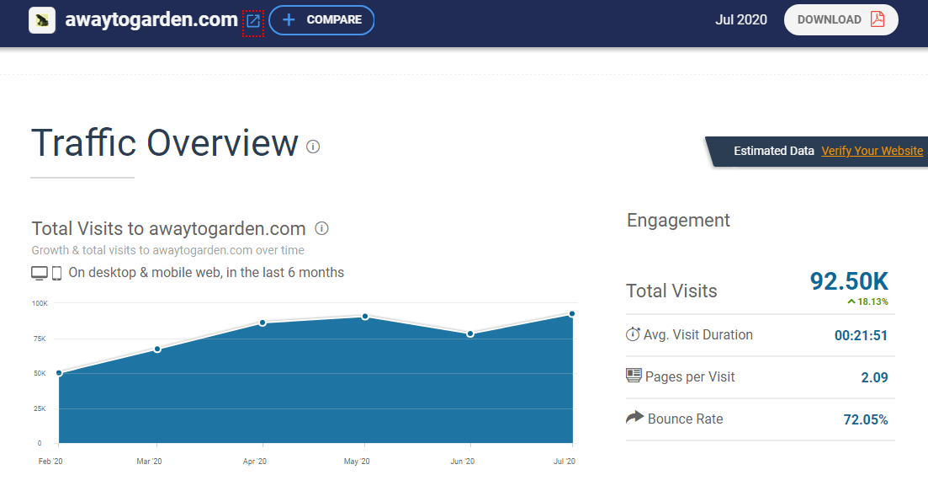Viewport: 928px width, 491px height.
Task: Click the awaytogarden.com domain title in header
Action: point(151,19)
